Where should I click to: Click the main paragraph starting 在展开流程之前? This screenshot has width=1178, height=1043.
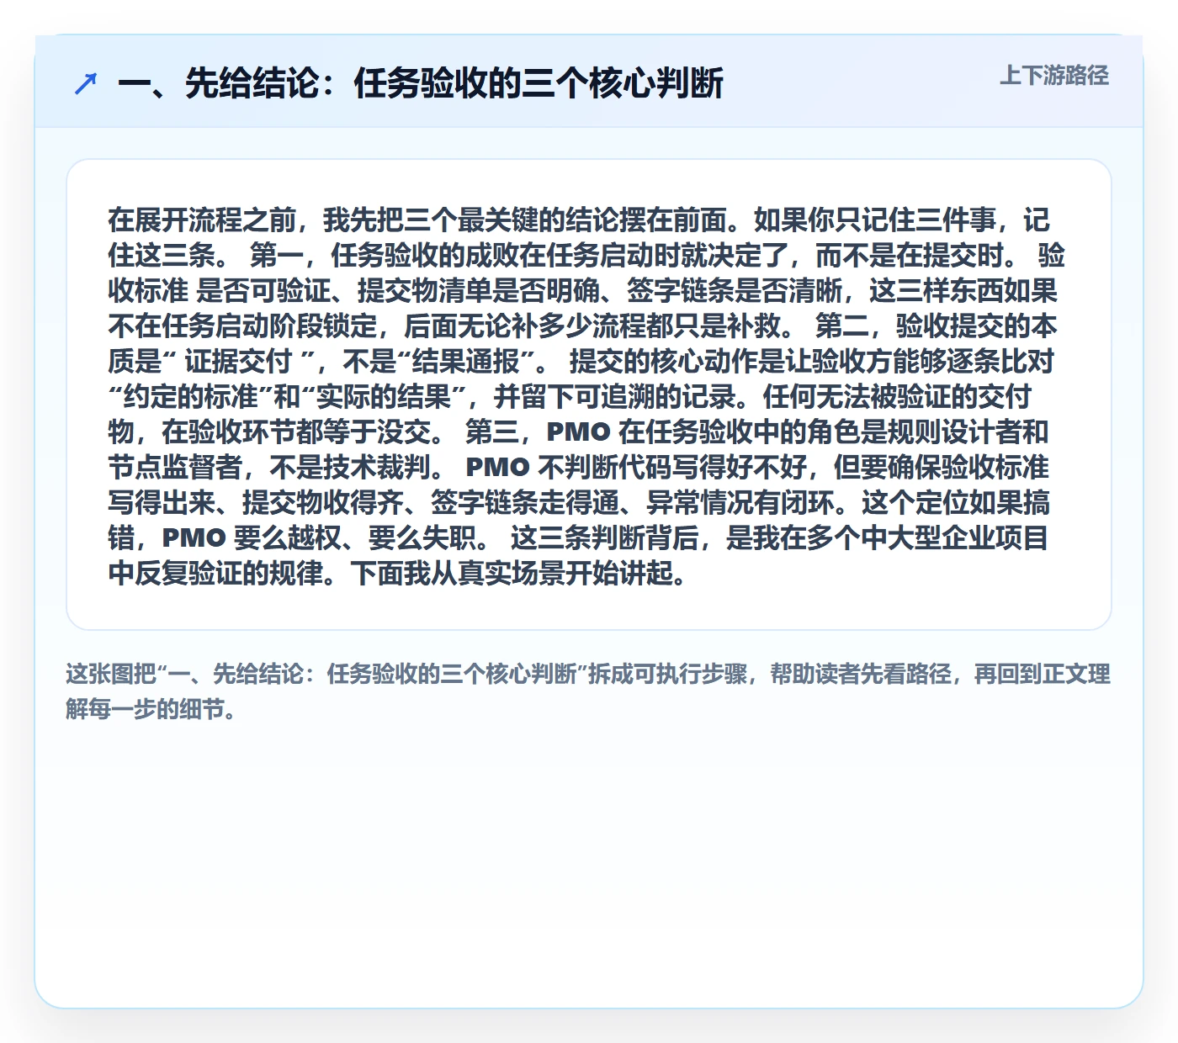586,396
